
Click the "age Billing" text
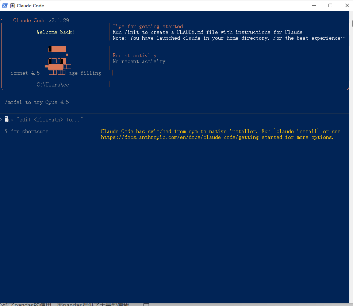click(85, 73)
